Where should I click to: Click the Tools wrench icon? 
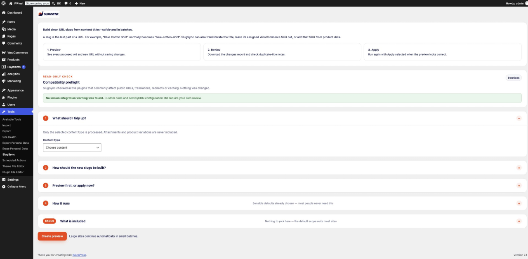(4, 112)
